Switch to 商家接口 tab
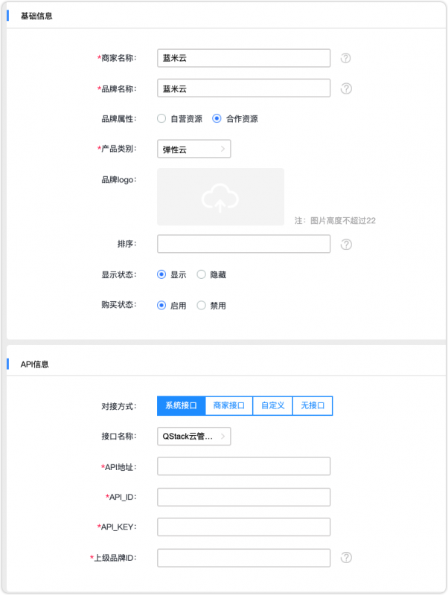The image size is (448, 595). tap(228, 405)
